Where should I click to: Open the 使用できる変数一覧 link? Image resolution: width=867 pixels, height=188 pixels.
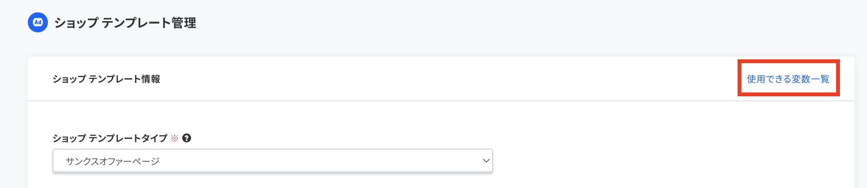(788, 79)
